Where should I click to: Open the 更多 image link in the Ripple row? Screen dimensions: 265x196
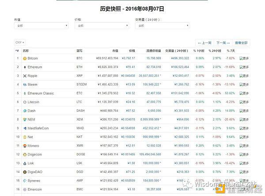tap(244, 76)
